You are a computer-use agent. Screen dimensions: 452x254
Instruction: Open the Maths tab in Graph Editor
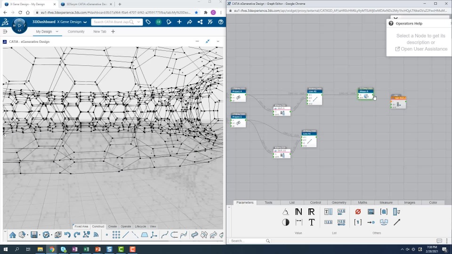tap(363, 202)
